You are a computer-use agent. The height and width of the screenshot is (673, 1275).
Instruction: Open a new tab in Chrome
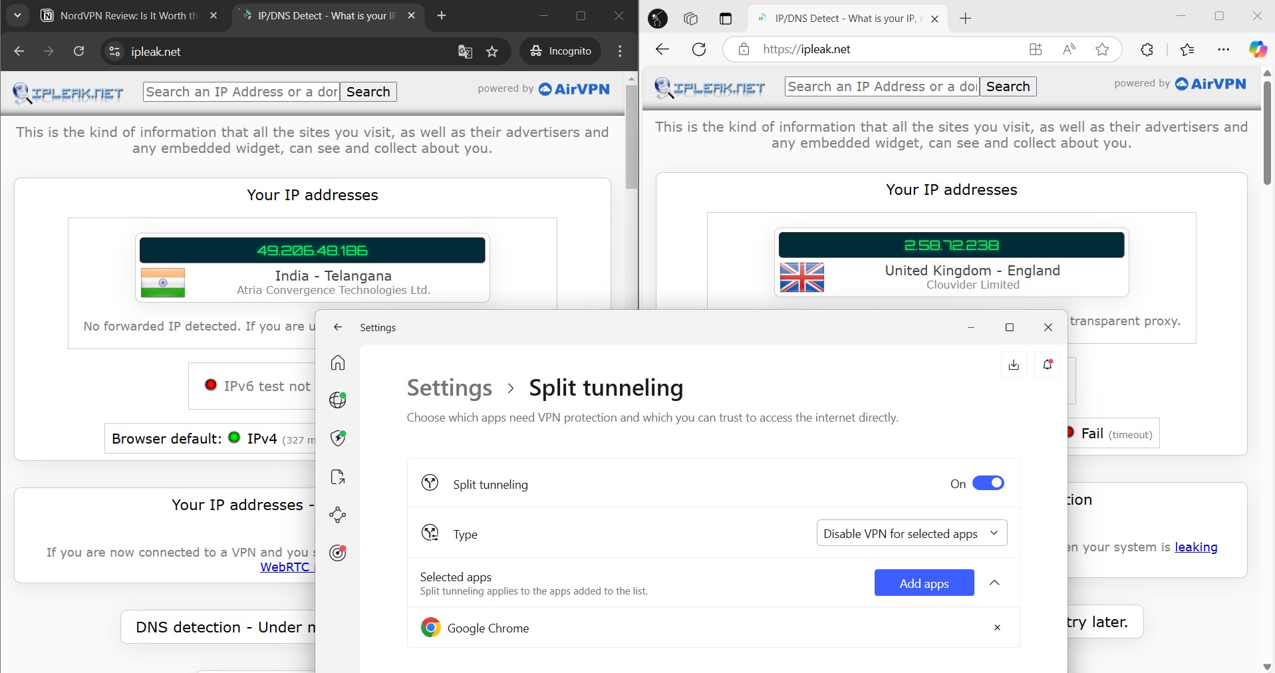[x=442, y=15]
